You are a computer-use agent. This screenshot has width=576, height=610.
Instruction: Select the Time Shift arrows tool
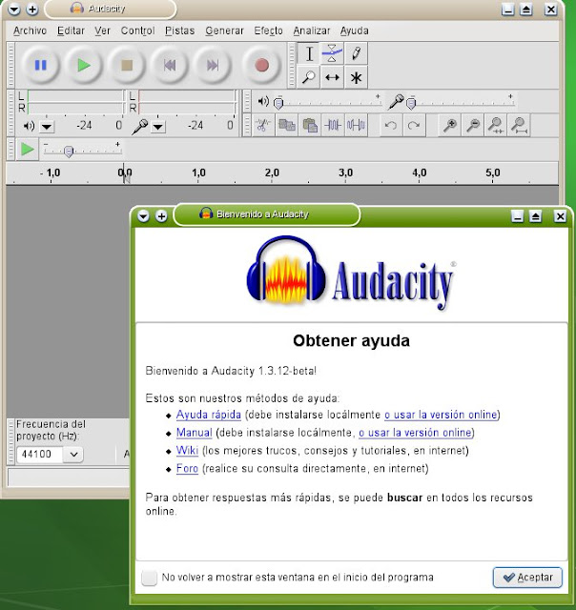tap(332, 77)
